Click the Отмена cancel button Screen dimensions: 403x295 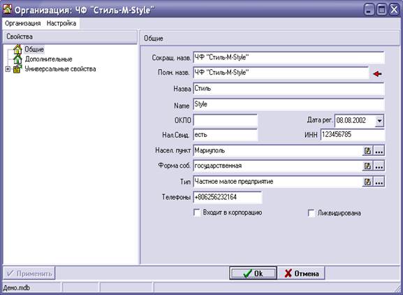click(302, 273)
